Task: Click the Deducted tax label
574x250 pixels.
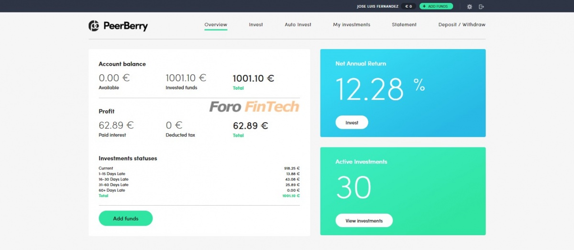Action: point(180,135)
